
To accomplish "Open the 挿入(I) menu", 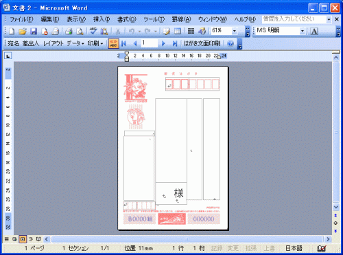I will click(102, 19).
